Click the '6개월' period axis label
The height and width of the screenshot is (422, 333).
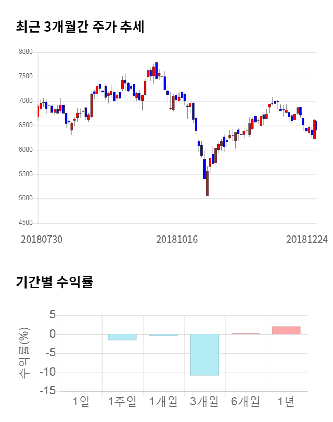[x=245, y=402]
